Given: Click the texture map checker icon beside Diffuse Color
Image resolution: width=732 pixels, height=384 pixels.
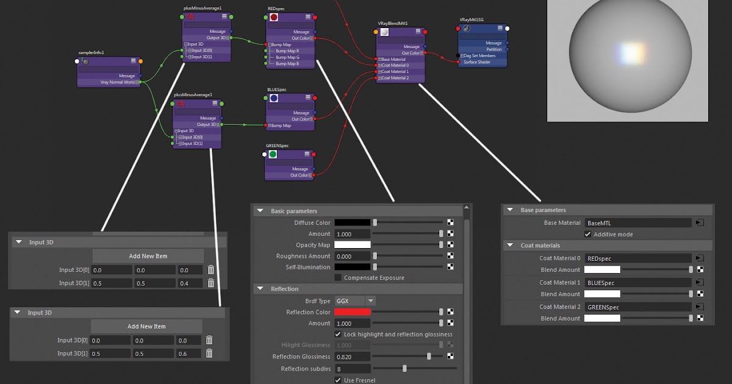Looking at the screenshot, I should pyautogui.click(x=450, y=222).
